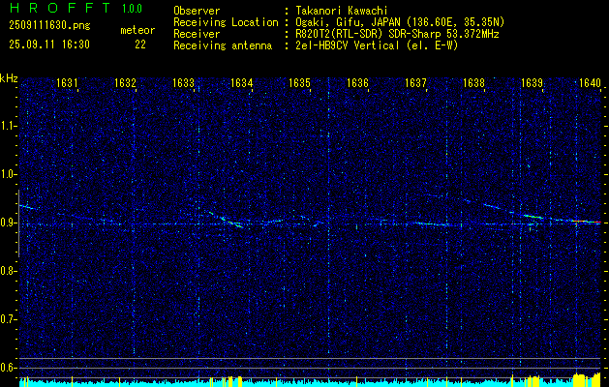Click the 0.8 kHz axis label
The width and height of the screenshot is (609, 387).
8,271
